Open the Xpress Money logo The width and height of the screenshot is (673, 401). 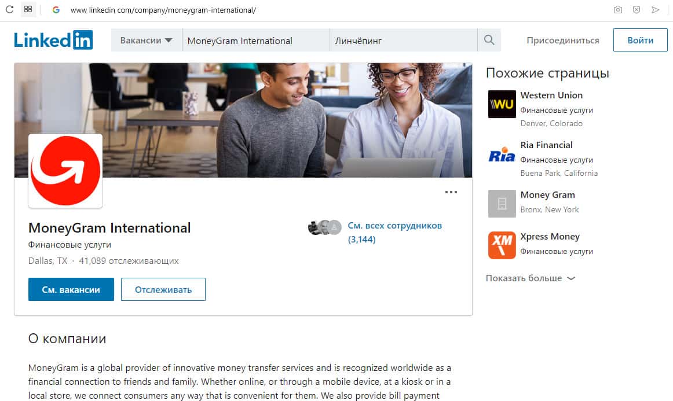click(x=502, y=245)
